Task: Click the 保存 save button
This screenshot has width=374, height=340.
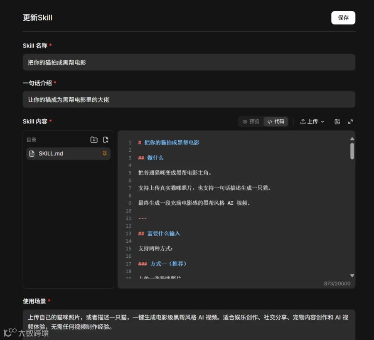Action: coord(343,17)
